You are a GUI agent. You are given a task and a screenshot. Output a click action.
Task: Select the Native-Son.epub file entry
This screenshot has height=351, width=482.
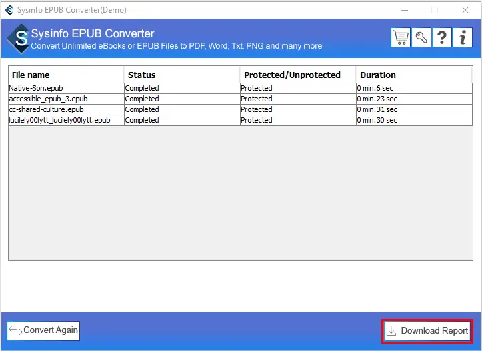coord(37,88)
